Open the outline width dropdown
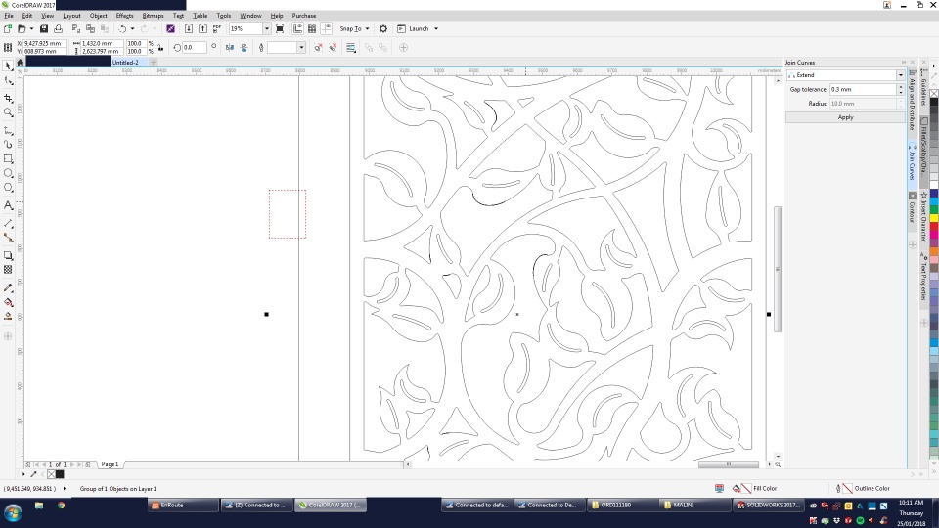 point(301,47)
